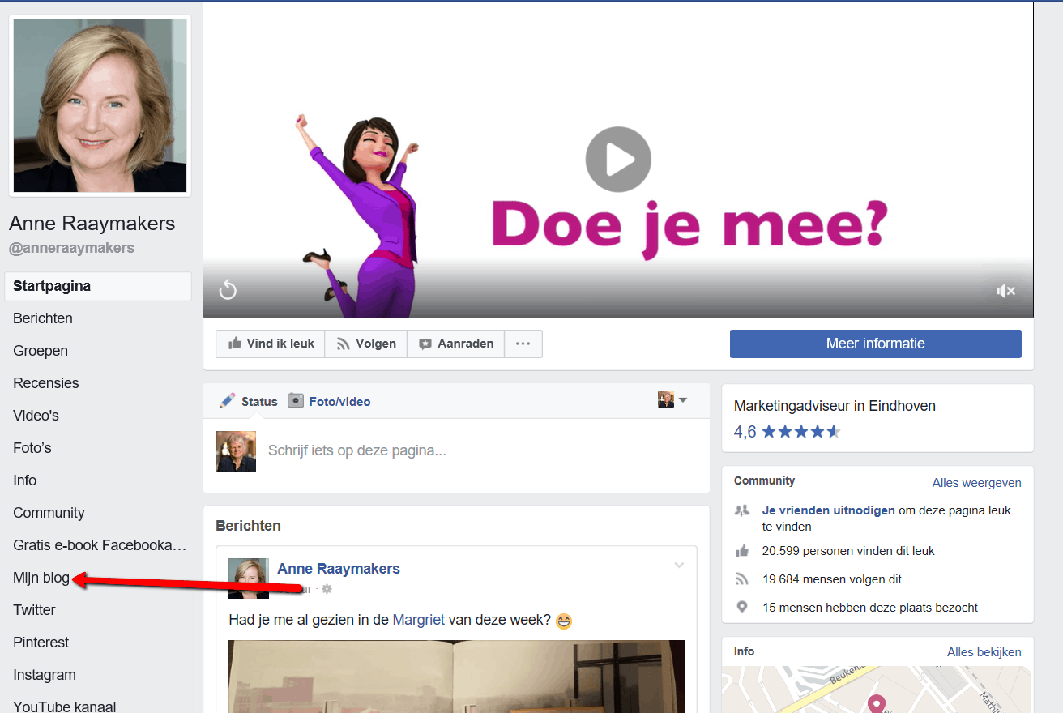Click the thumbs-up icon beside 20.599 personen

(x=742, y=551)
